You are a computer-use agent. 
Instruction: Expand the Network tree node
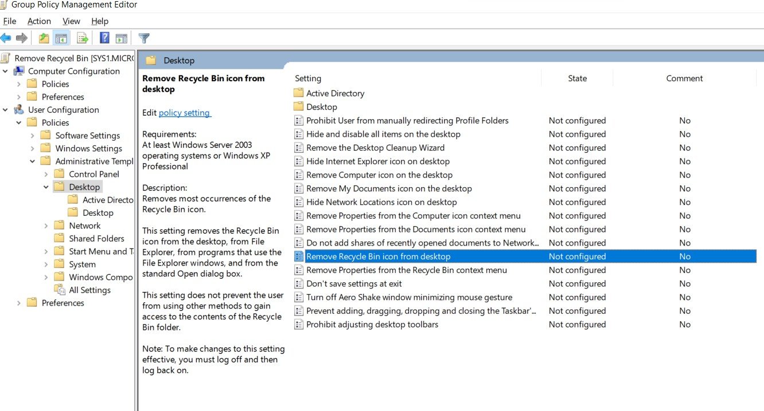tap(46, 226)
